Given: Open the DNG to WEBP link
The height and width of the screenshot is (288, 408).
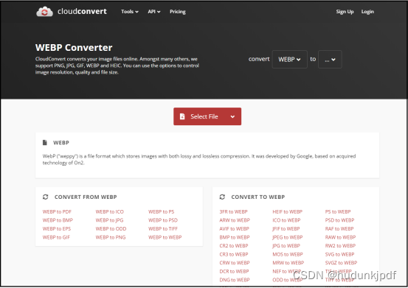Looking at the screenshot, I should (235, 280).
